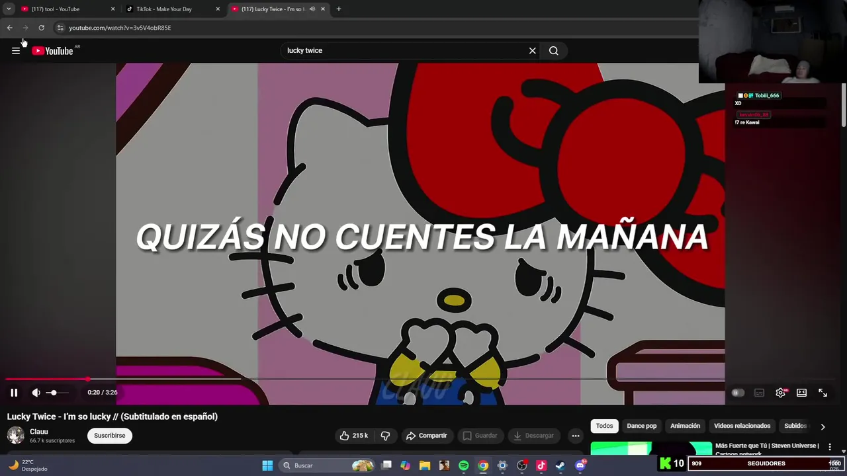Run search with the magnifier button

(x=554, y=50)
